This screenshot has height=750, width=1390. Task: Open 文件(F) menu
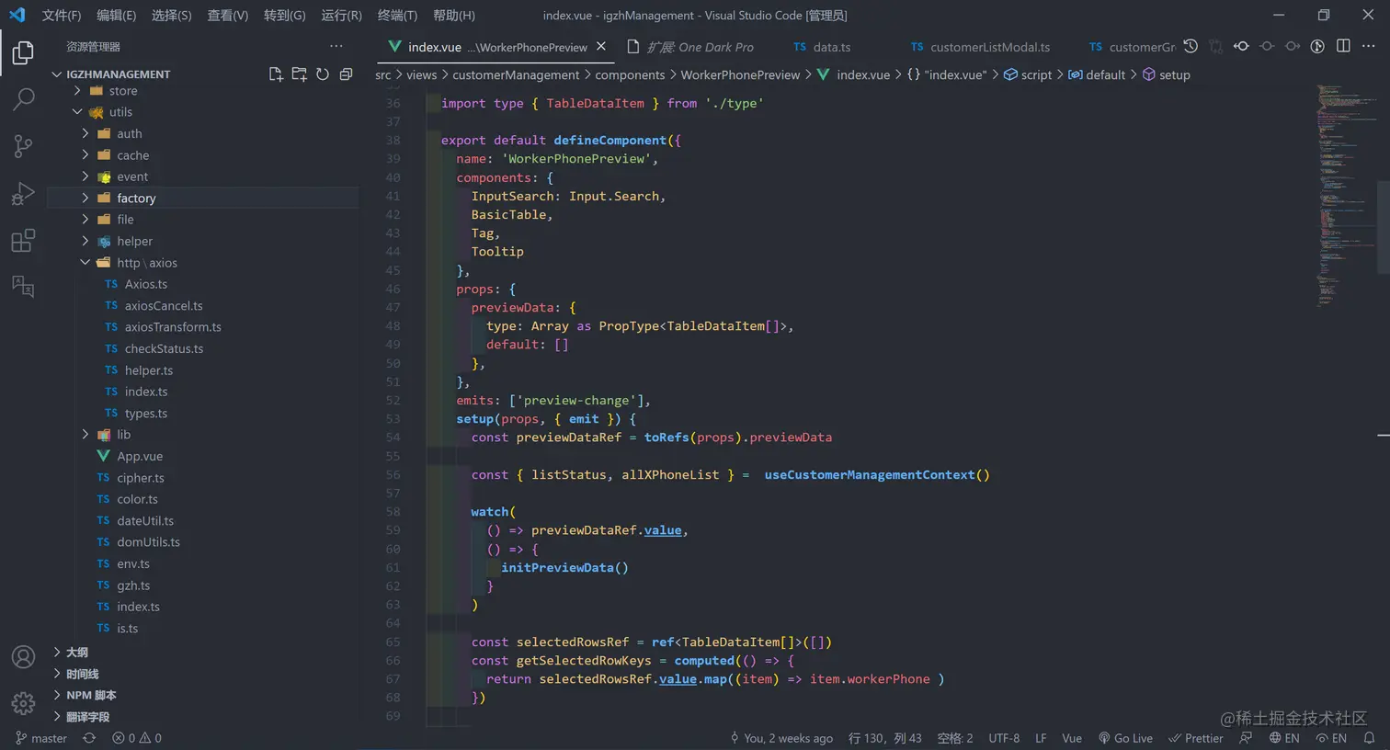62,16
